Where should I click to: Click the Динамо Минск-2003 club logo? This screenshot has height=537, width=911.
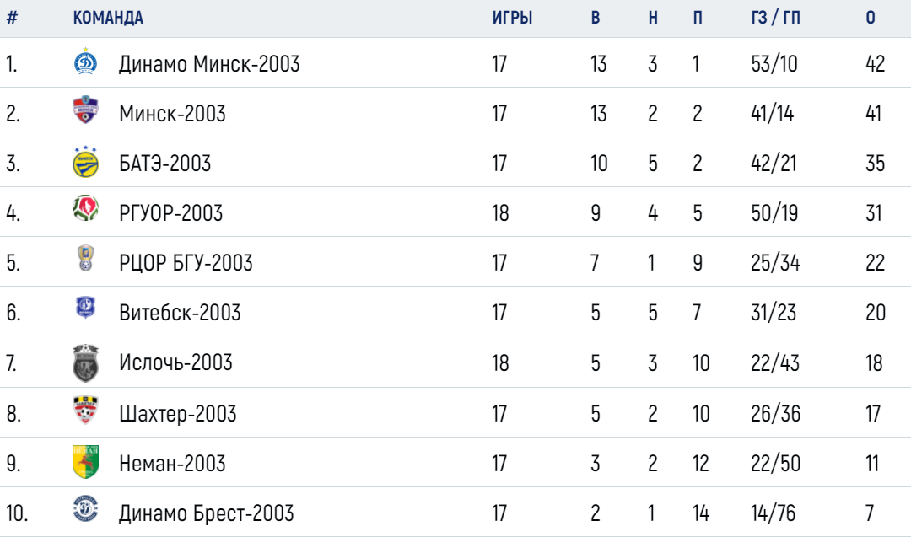85,62
